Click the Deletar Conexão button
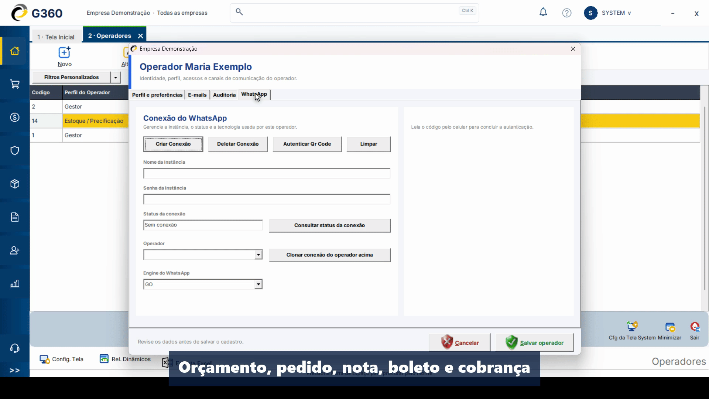 [x=238, y=144]
